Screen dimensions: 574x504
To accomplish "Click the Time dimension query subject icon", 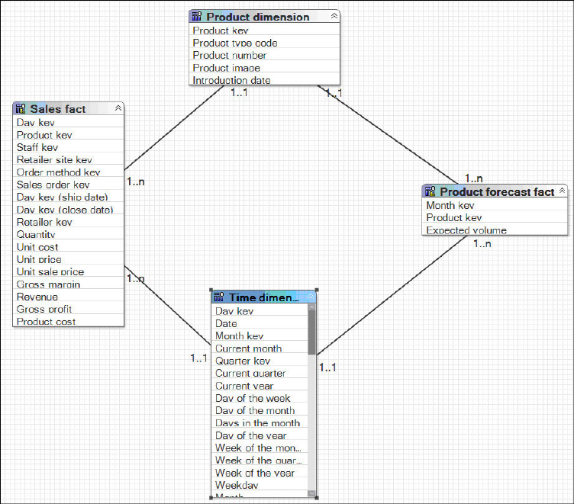I will [219, 297].
